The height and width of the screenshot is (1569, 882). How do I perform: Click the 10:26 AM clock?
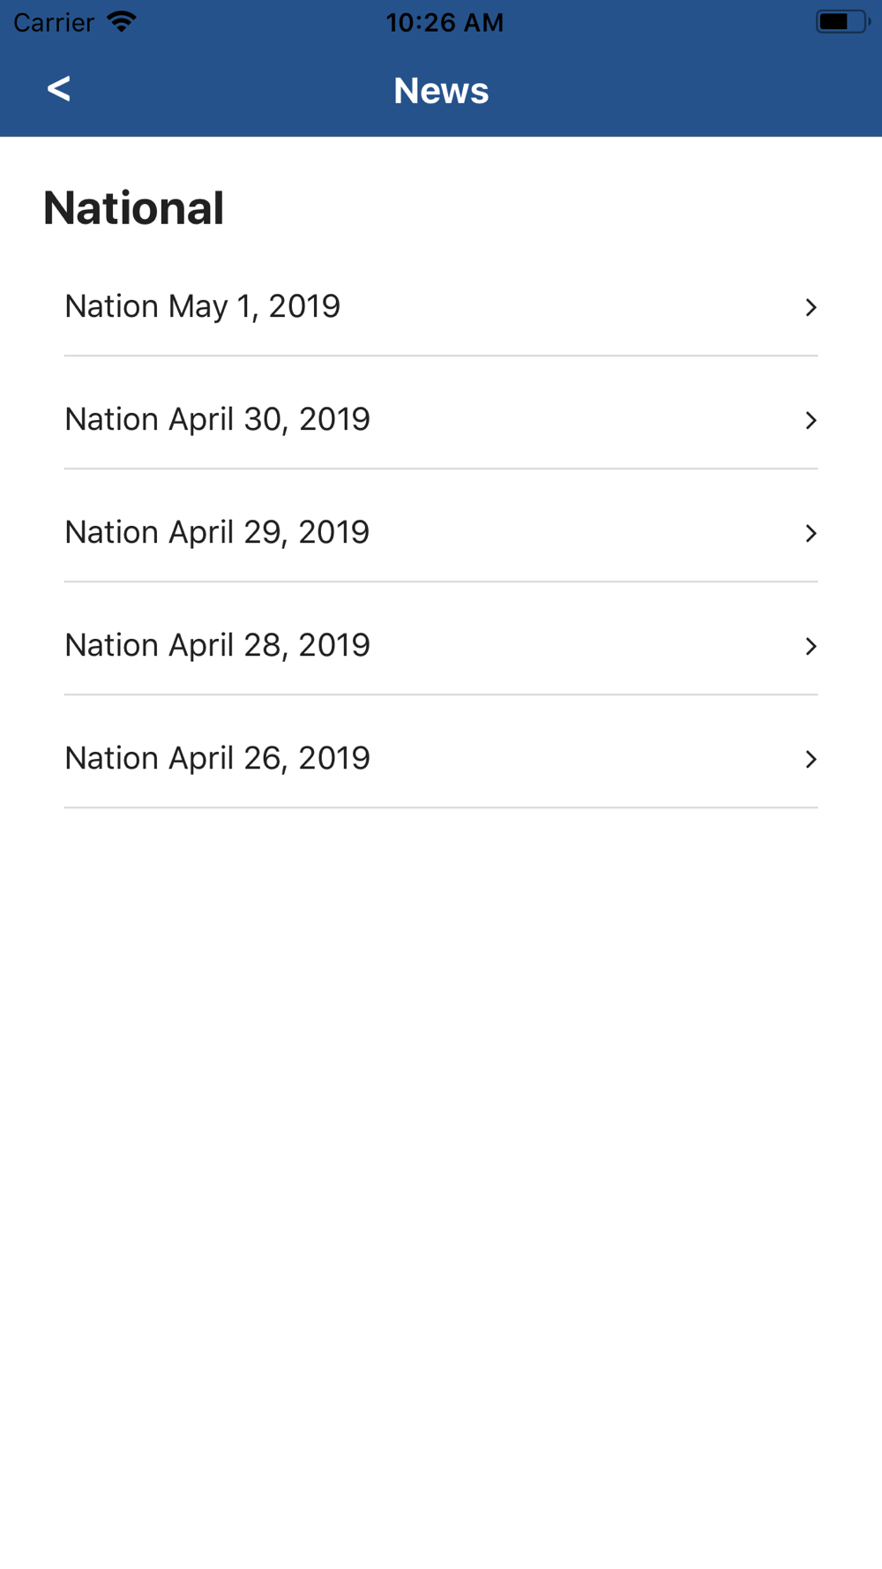(x=445, y=23)
